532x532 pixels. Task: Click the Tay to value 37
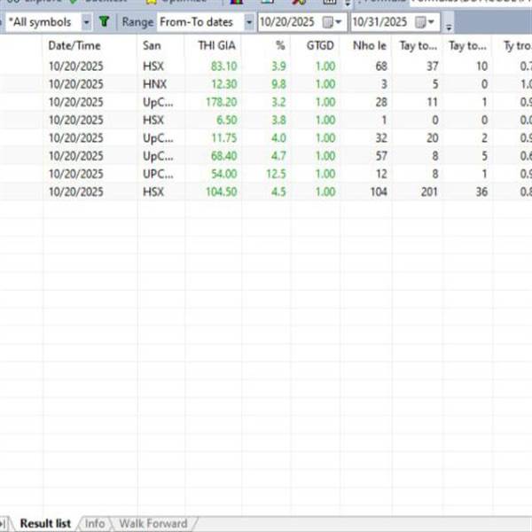432,66
